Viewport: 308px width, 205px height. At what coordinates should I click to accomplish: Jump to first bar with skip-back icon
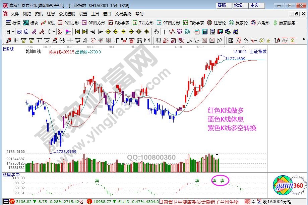(77, 32)
